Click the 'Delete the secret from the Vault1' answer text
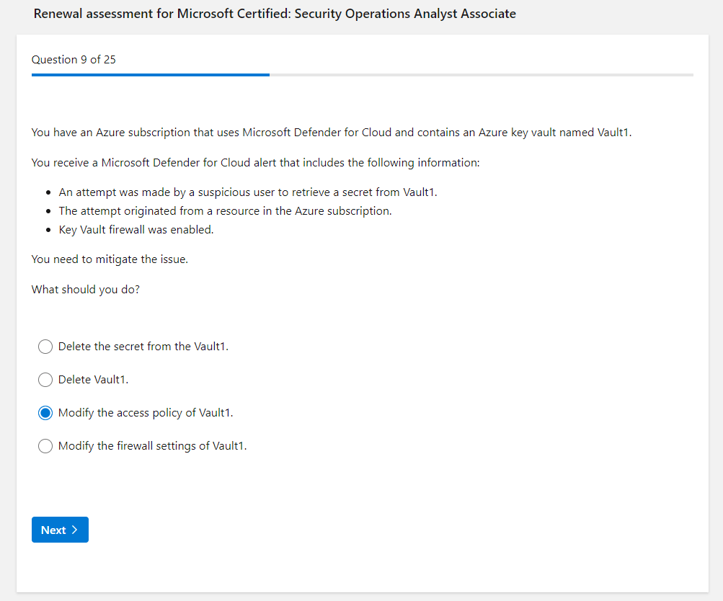This screenshot has height=601, width=723. click(x=143, y=347)
